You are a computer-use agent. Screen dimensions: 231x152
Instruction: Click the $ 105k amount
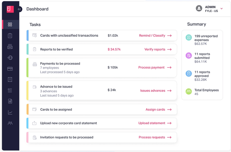(113, 67)
